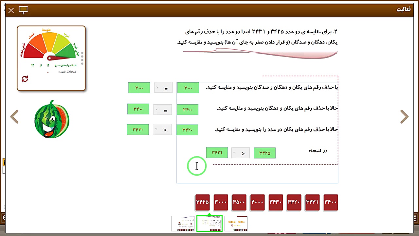Open the comparison sign dropdown between the ۳۰۰۰ boxes
This screenshot has width=419, height=236.
point(163,88)
